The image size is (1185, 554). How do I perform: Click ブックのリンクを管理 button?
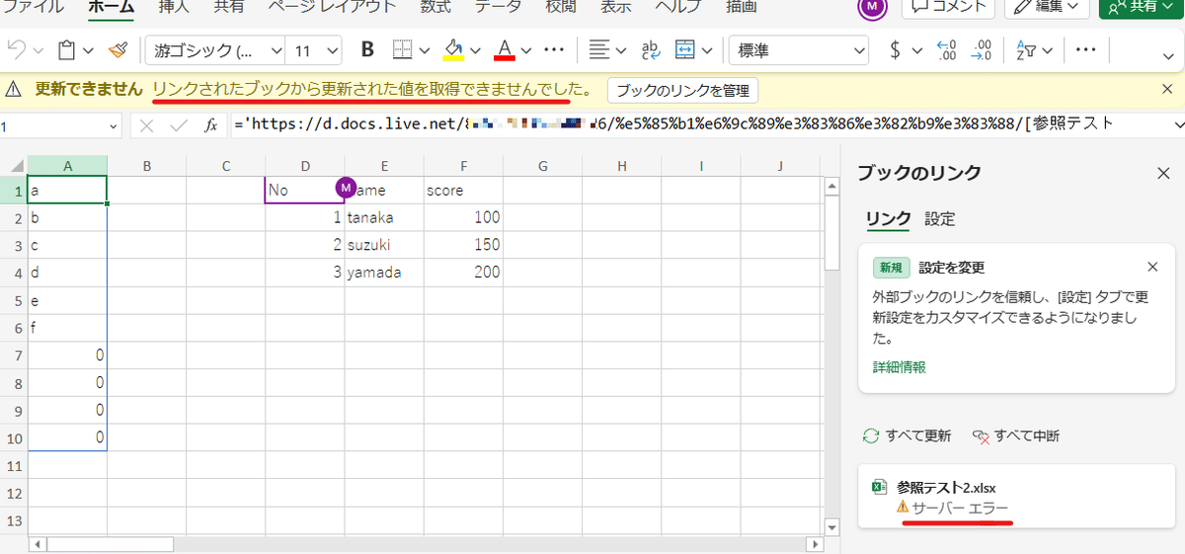[x=682, y=90]
